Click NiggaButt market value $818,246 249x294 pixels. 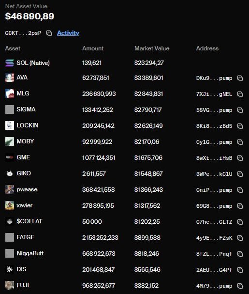click(x=146, y=254)
